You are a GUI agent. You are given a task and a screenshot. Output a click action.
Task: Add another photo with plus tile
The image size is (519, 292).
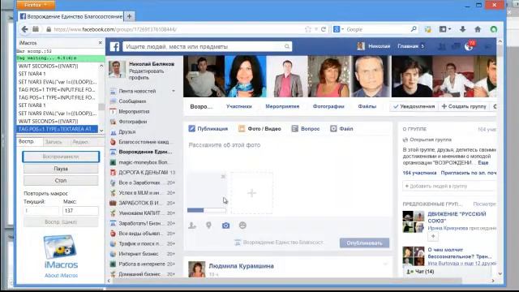(251, 193)
